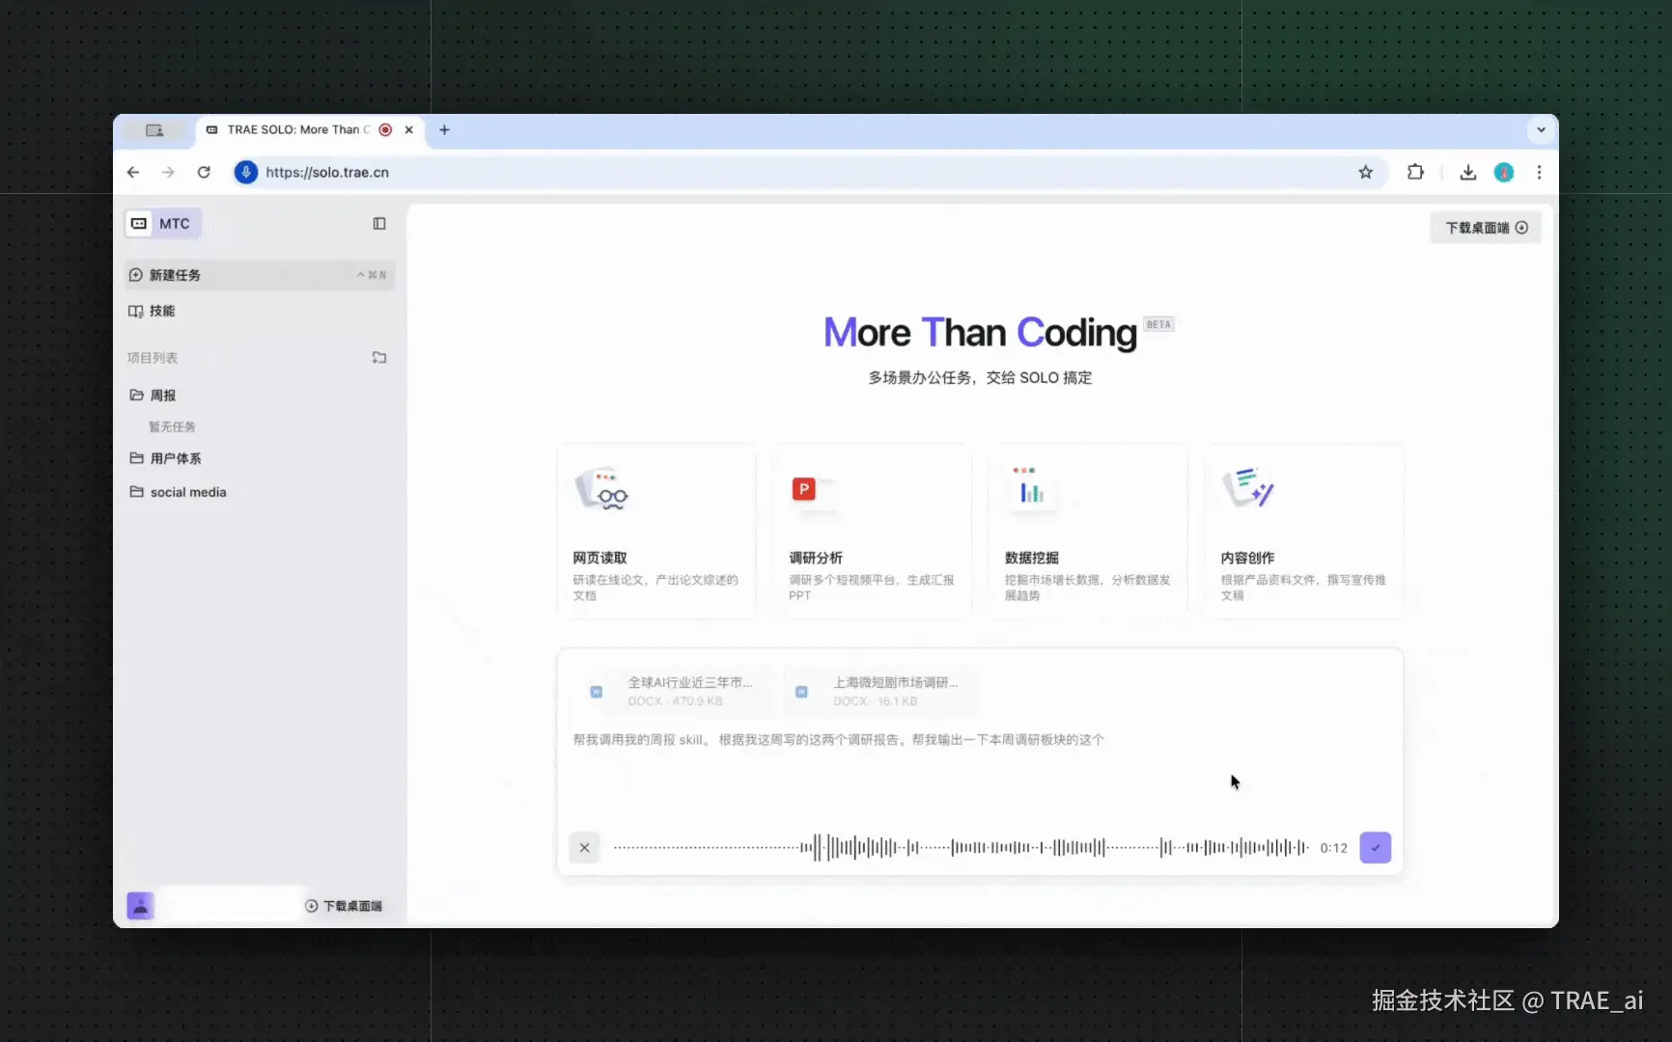Reload the current page
Screen dimensions: 1672x1042
tap(204, 173)
